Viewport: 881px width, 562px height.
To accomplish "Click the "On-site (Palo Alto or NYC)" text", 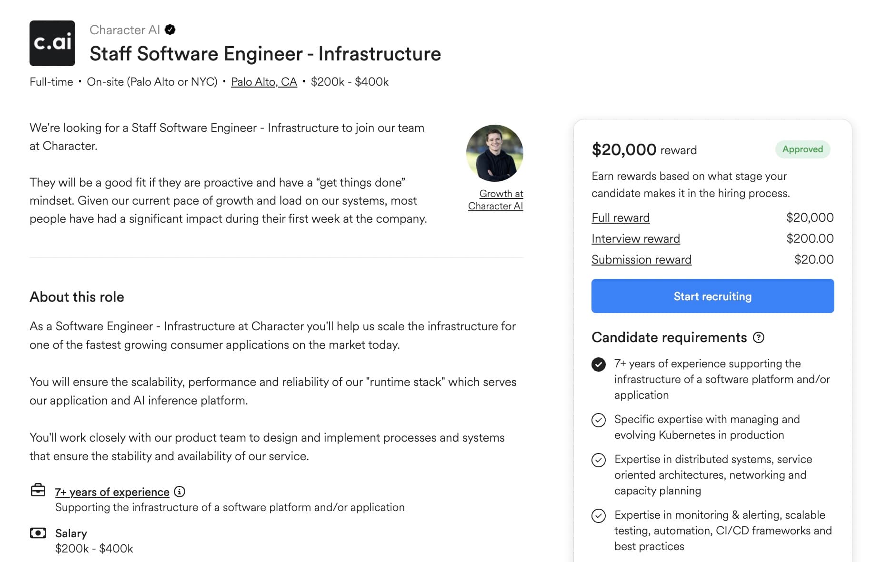I will [x=152, y=82].
